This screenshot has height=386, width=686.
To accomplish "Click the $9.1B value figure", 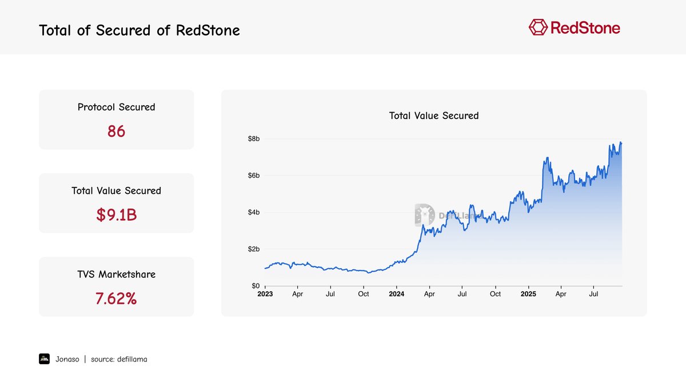I will point(116,216).
